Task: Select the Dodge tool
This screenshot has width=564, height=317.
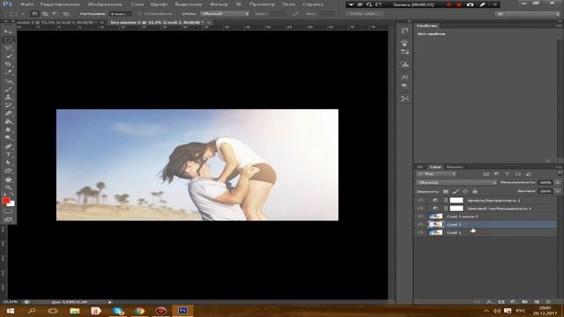Action: [x=8, y=138]
